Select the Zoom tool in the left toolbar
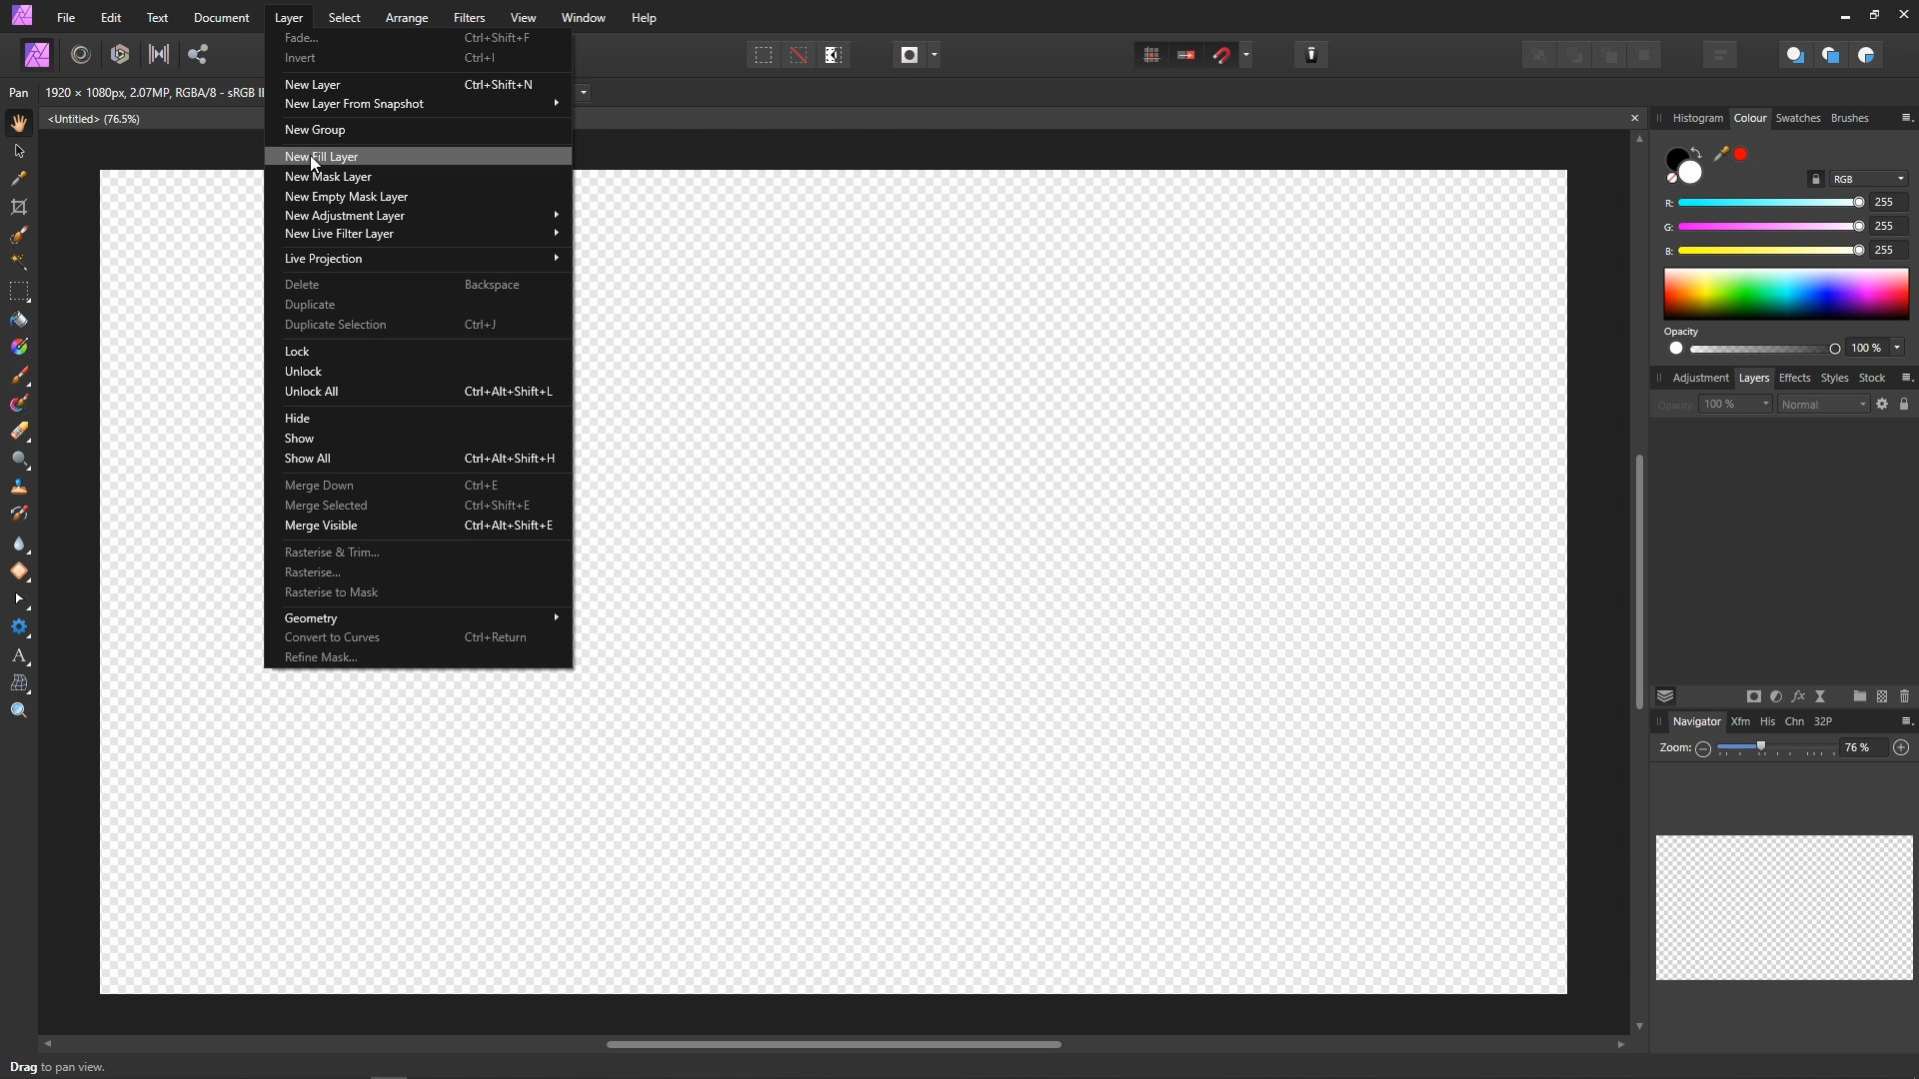 coord(19,710)
